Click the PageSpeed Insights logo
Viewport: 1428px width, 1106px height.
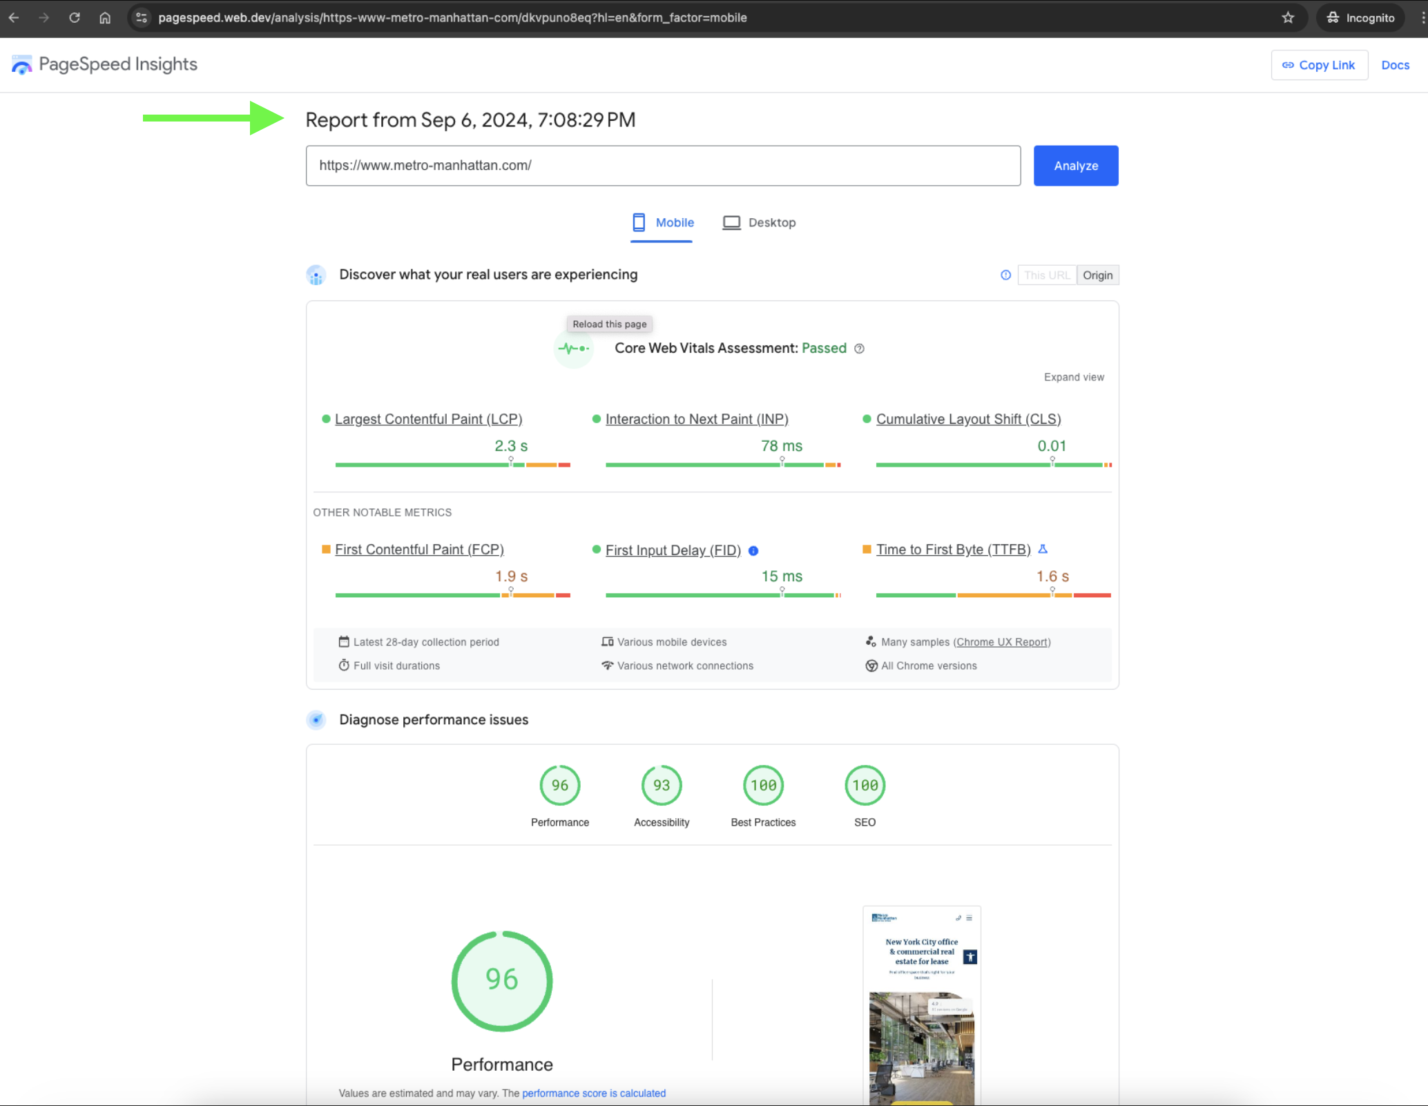coord(104,64)
